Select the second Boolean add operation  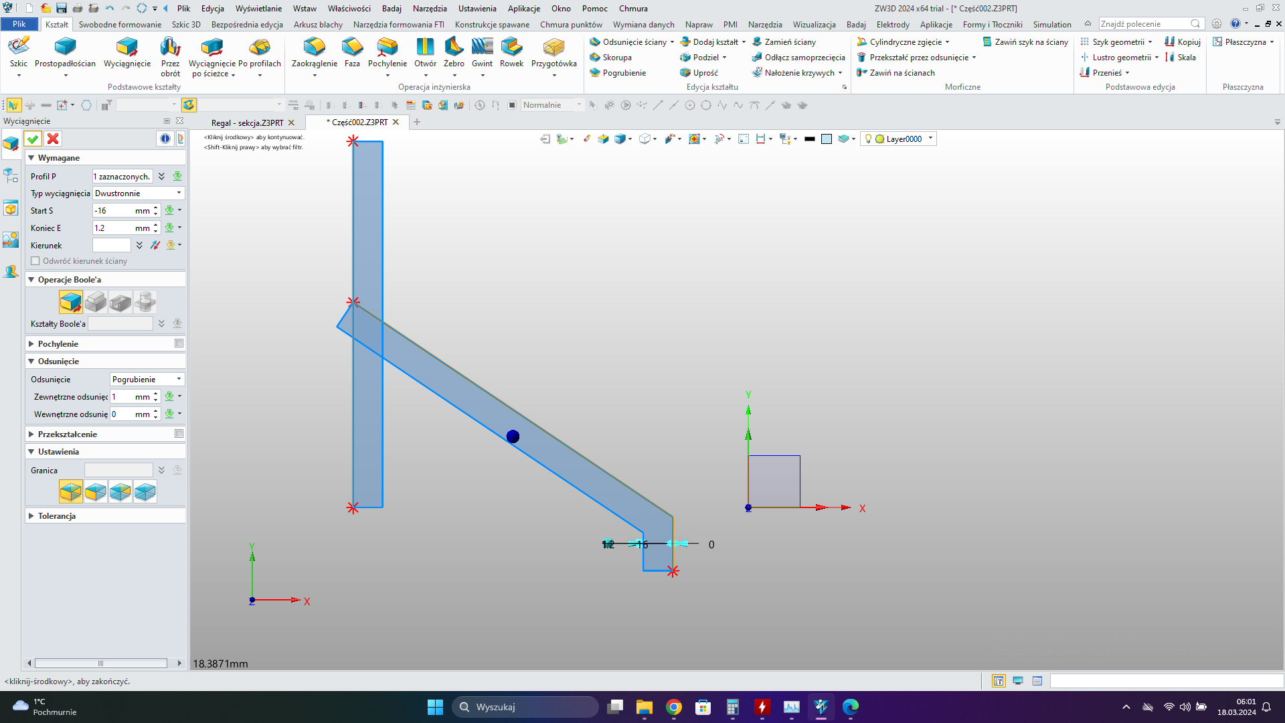[96, 302]
